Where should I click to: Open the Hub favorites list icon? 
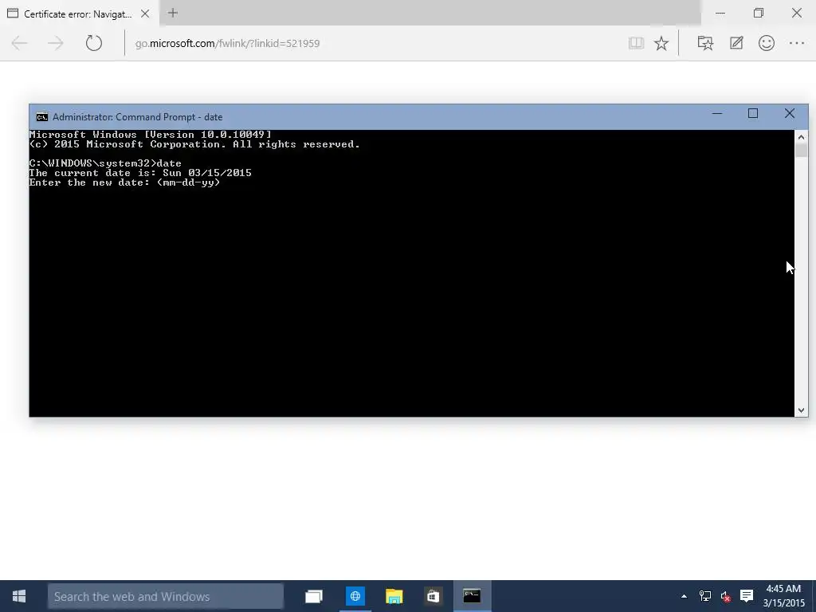point(705,43)
